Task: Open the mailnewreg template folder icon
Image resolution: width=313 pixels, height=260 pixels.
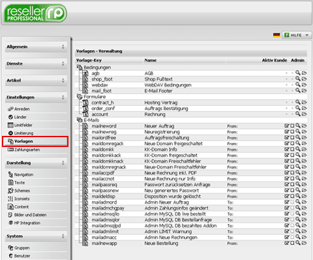Action: coord(304,132)
